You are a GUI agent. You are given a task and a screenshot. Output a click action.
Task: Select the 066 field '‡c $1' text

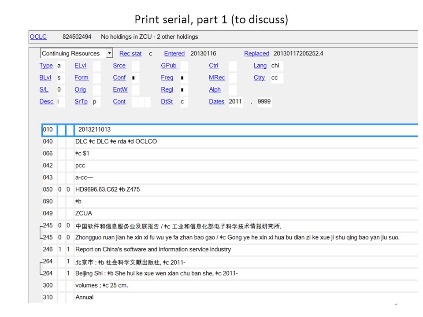tap(82, 153)
